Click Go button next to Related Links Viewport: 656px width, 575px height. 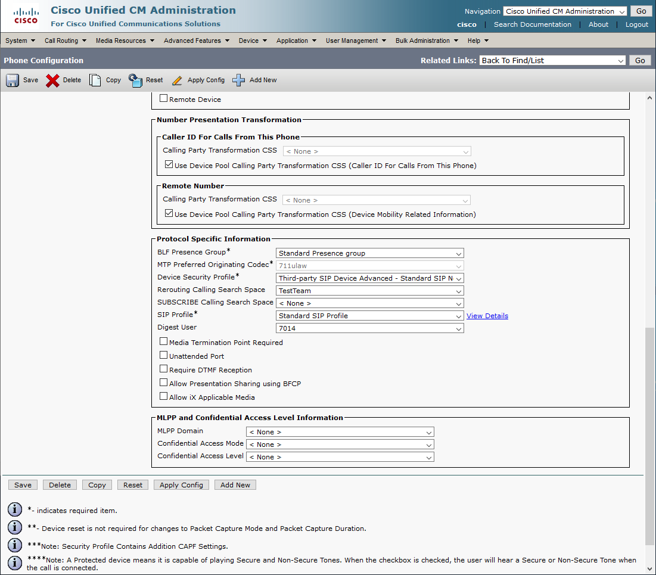tap(640, 60)
